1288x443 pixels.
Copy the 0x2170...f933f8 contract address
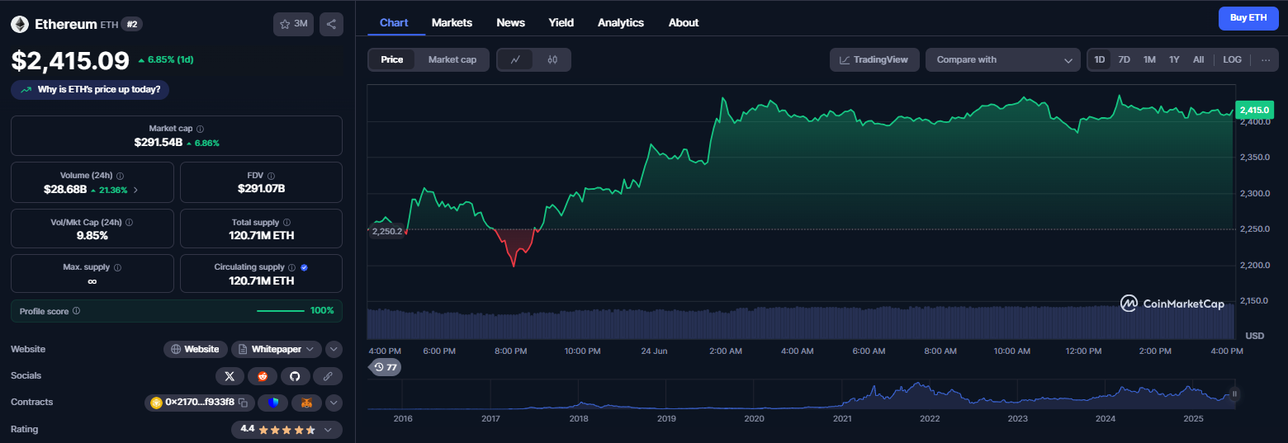click(244, 403)
